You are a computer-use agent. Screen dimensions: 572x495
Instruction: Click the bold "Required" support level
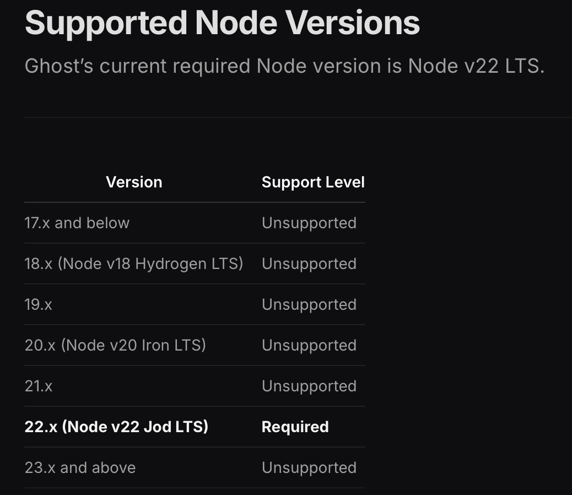[295, 427]
